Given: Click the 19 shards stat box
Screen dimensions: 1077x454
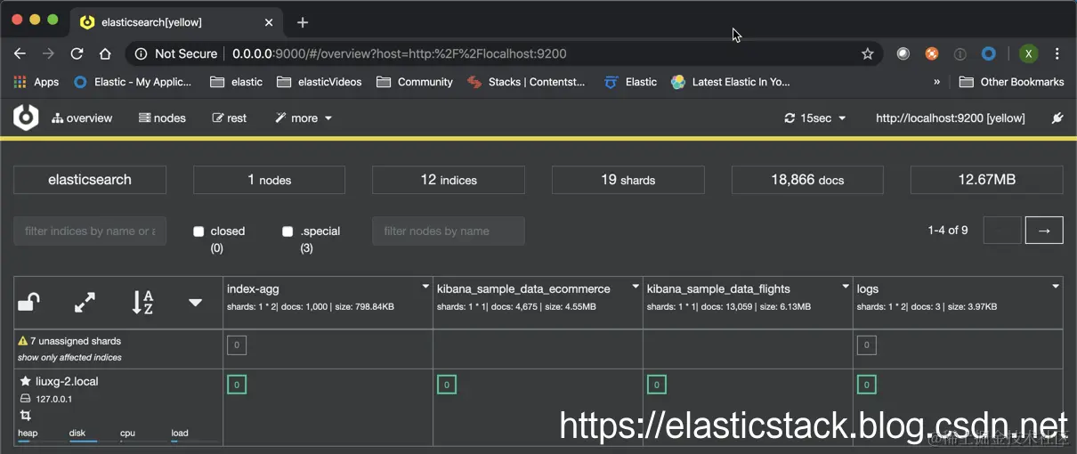Looking at the screenshot, I should tap(628, 180).
